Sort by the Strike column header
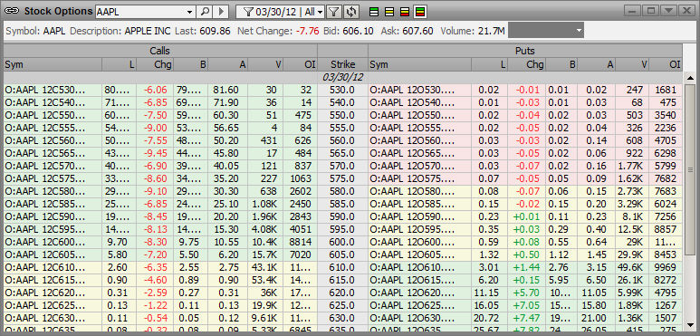The width and height of the screenshot is (700, 336). (342, 64)
